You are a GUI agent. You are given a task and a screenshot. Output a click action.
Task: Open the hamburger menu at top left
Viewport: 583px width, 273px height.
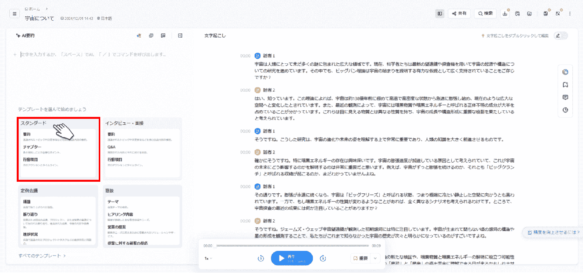(x=14, y=14)
